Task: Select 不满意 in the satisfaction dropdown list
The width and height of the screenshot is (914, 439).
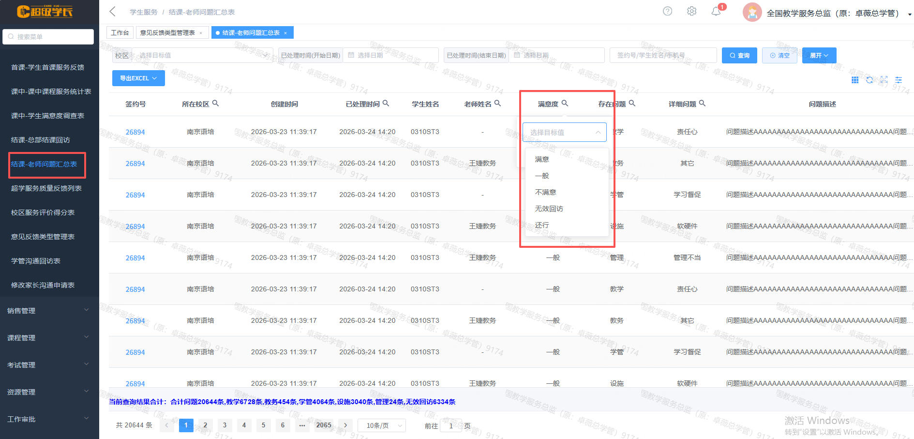Action: 545,192
